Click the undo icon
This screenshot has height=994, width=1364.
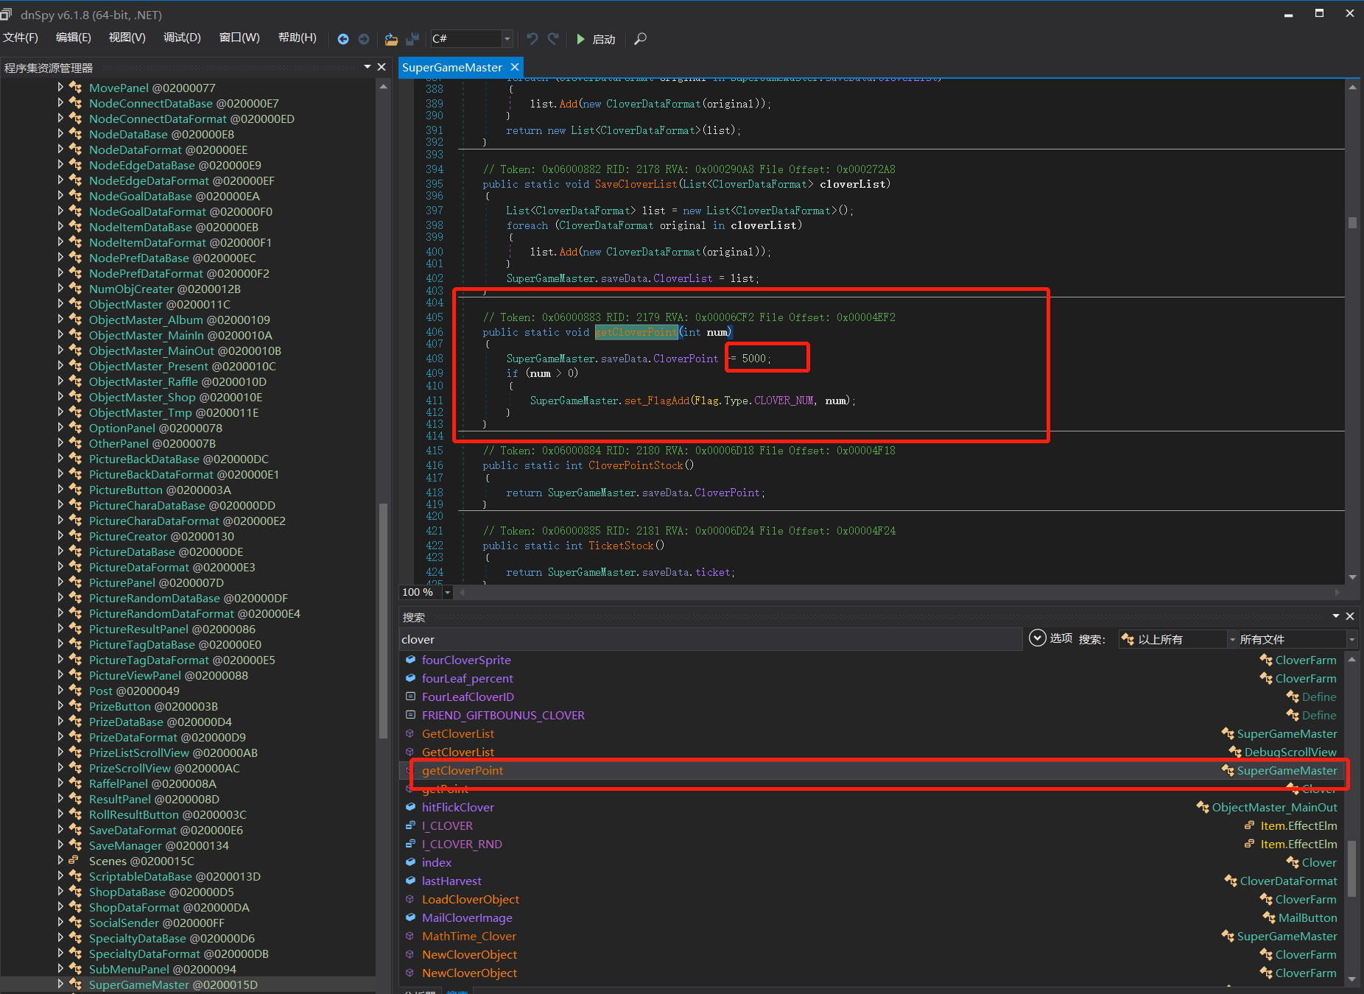tap(532, 39)
